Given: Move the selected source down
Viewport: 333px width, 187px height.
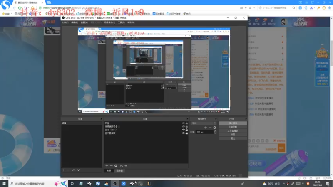Looking at the screenshot, I should click(x=126, y=165).
